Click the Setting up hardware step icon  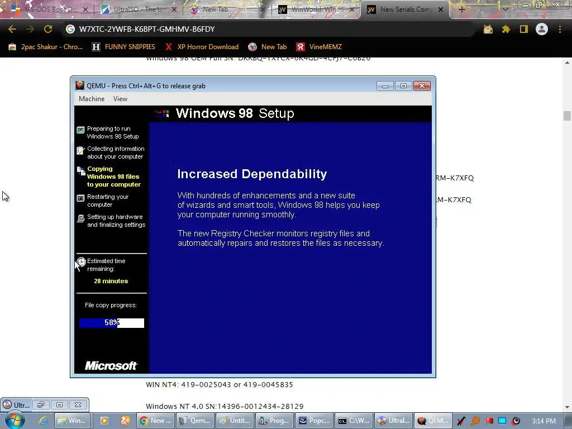coord(80,218)
